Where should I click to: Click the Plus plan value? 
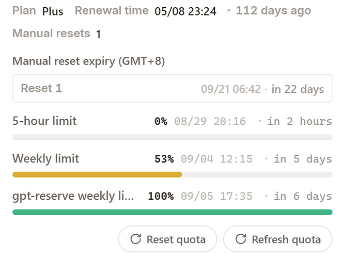pyautogui.click(x=53, y=11)
